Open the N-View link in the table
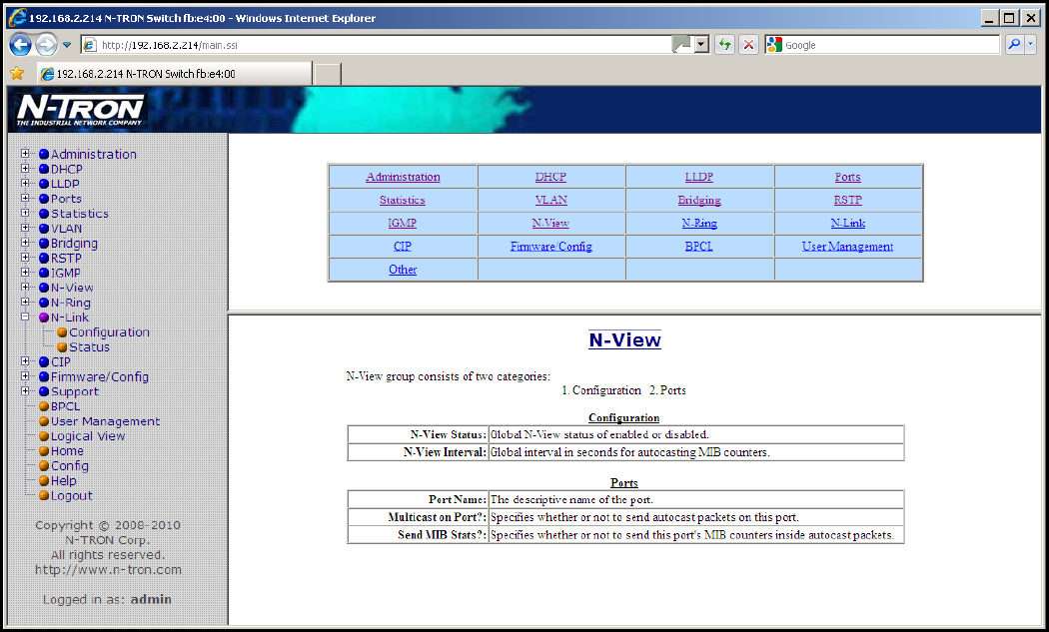The height and width of the screenshot is (632, 1049). coord(550,223)
